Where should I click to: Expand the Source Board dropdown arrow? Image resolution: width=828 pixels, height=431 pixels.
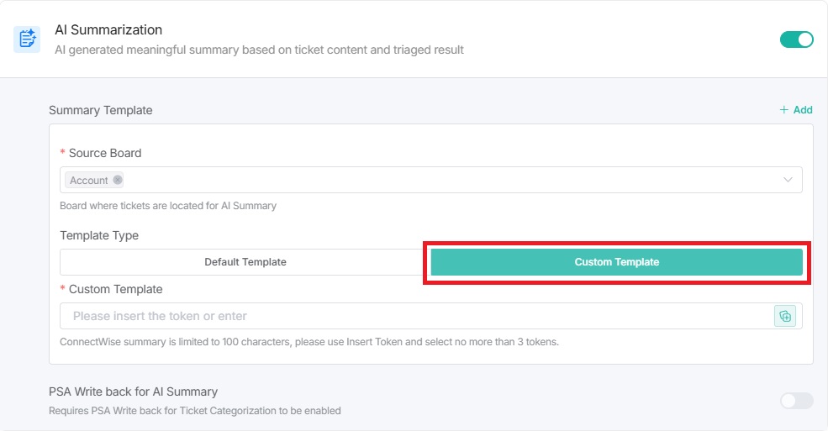click(788, 180)
